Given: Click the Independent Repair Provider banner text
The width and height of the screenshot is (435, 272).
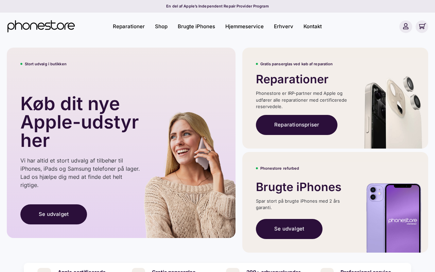Looking at the screenshot, I should (x=217, y=6).
